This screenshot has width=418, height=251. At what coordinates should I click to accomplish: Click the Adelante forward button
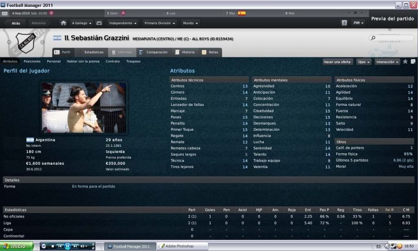pyautogui.click(x=39, y=23)
